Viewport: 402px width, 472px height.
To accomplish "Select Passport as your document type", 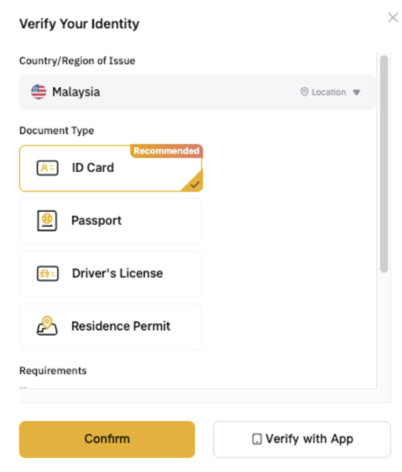I will tap(111, 220).
